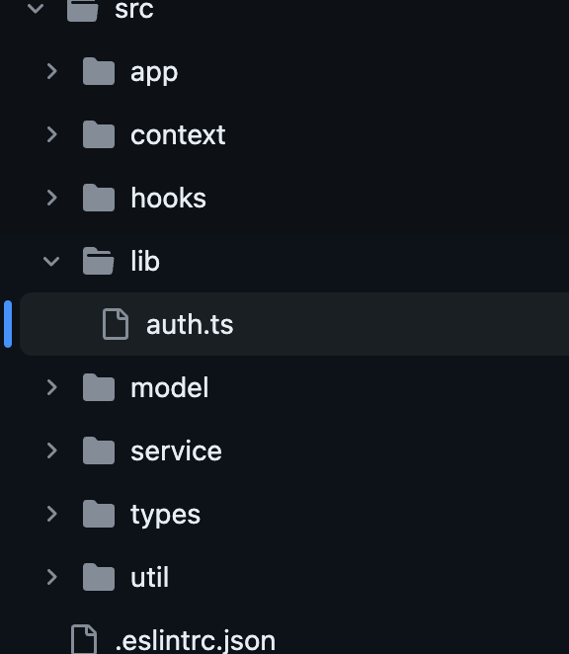Image resolution: width=569 pixels, height=654 pixels.
Task: Select the service folder label
Action: pos(176,450)
